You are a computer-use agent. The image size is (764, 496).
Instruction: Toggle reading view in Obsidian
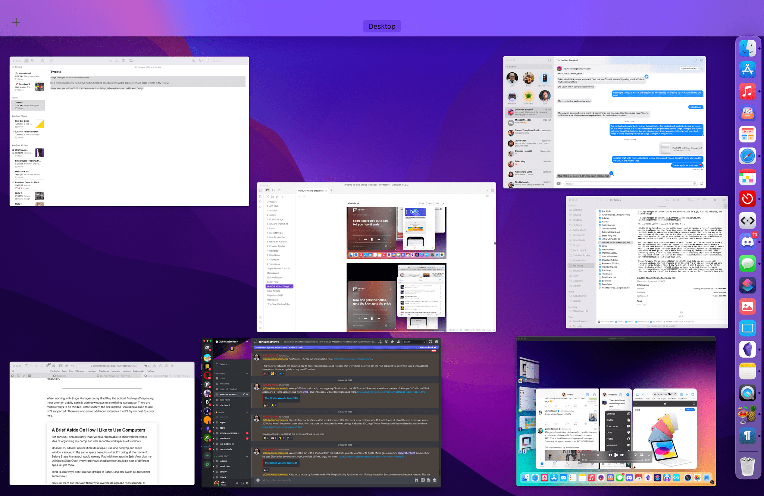[488, 196]
